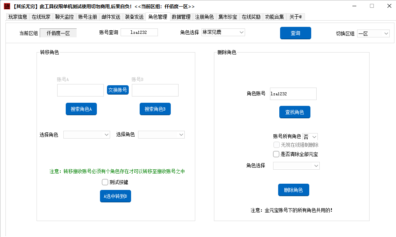Focus the 账号查询 input field
The height and width of the screenshot is (237, 396).
point(139,32)
